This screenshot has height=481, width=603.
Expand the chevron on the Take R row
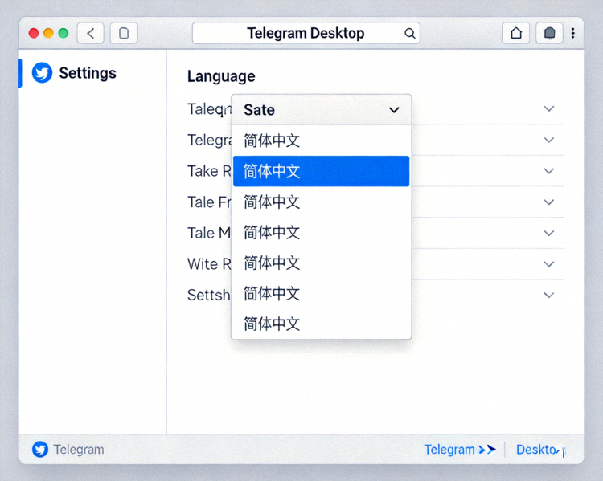(549, 171)
